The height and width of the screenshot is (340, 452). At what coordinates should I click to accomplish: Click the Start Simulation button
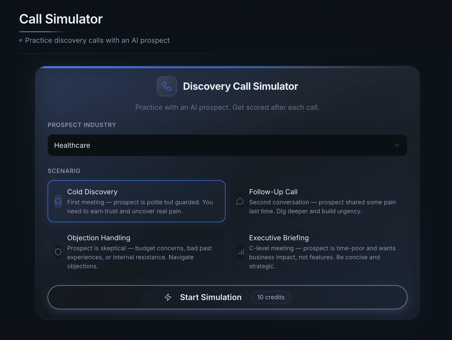210,297
